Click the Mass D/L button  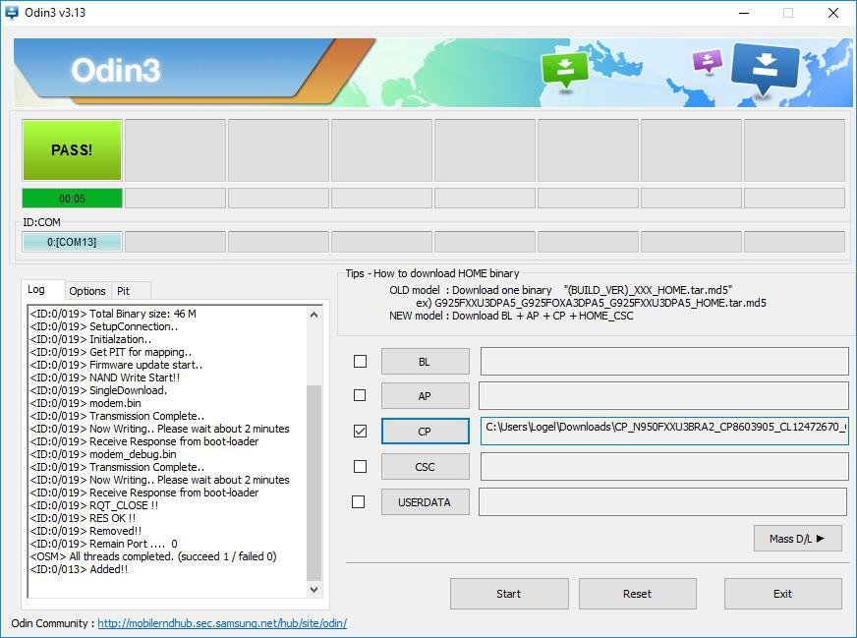click(797, 539)
